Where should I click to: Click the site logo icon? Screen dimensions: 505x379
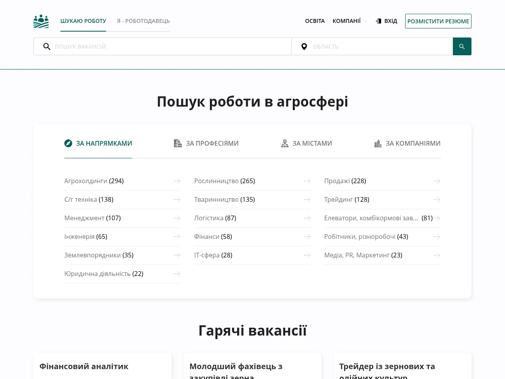point(41,21)
